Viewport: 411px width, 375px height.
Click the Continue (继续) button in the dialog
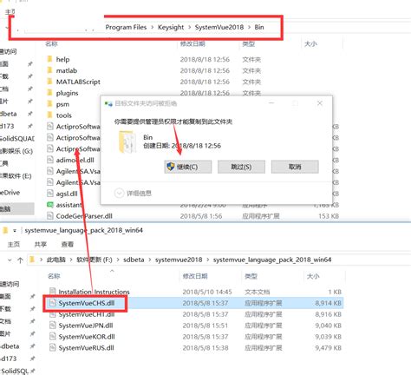[188, 167]
